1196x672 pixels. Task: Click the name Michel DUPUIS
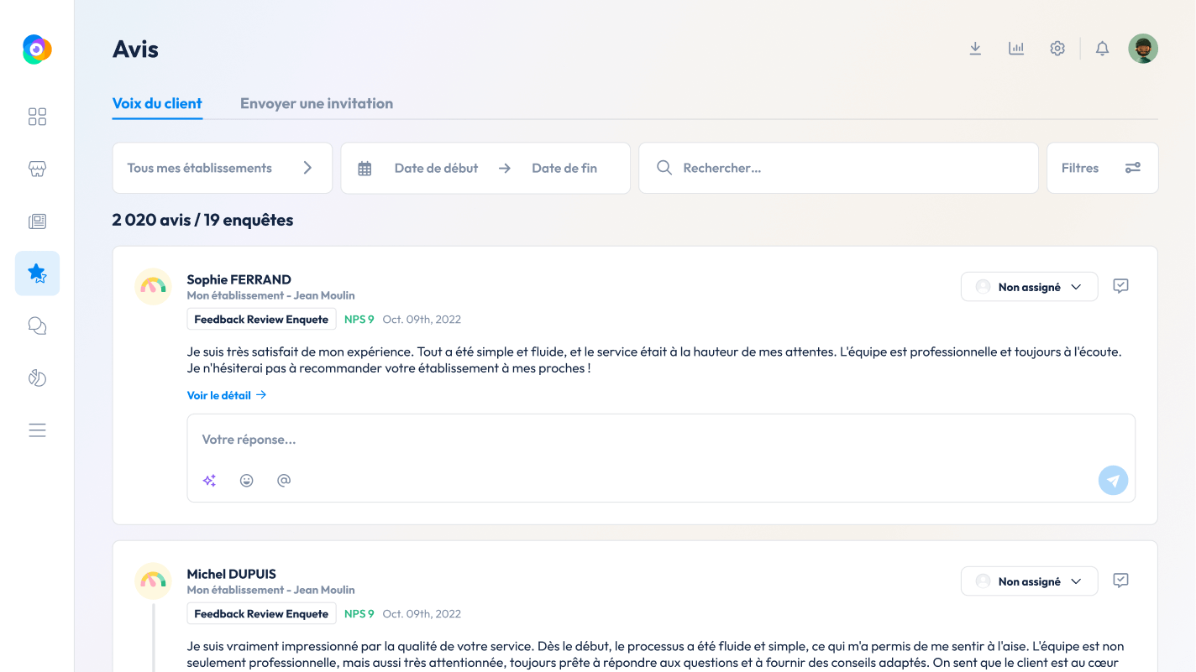[x=232, y=574]
